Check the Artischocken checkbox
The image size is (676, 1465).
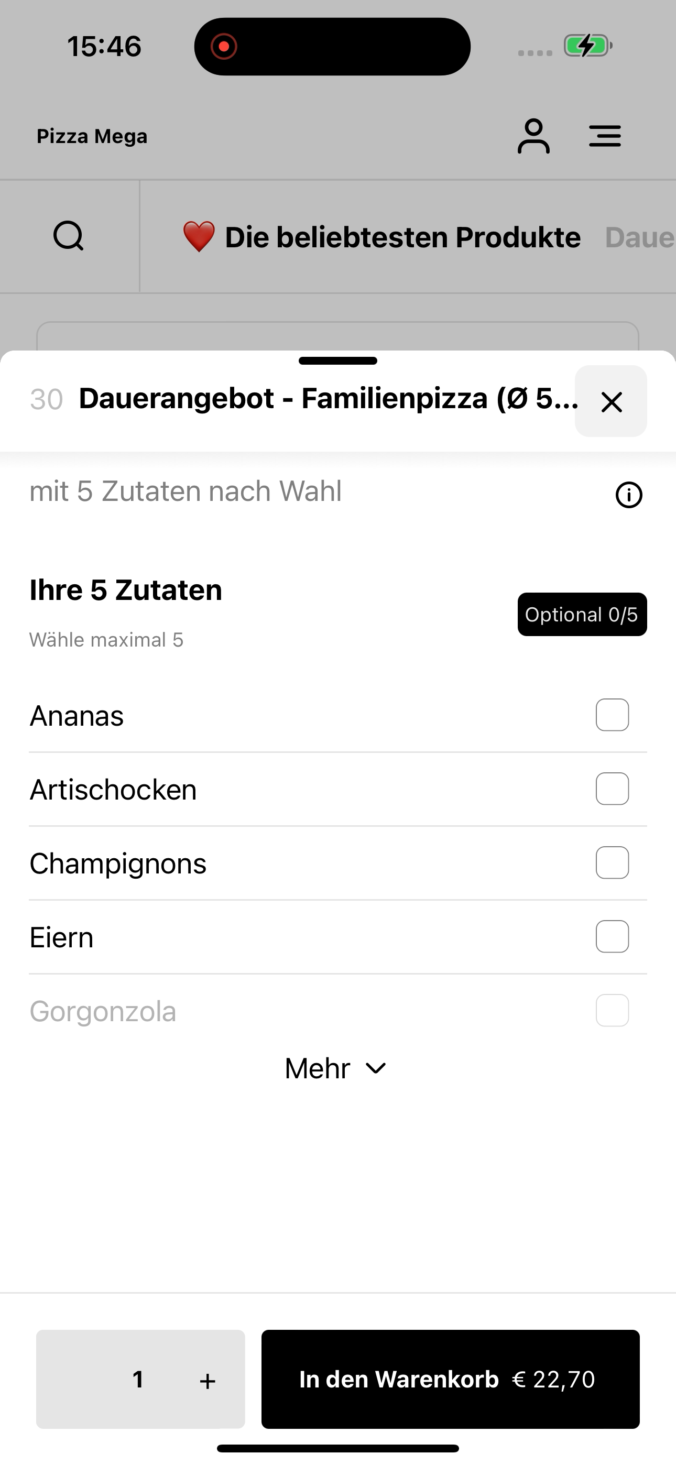click(x=612, y=789)
